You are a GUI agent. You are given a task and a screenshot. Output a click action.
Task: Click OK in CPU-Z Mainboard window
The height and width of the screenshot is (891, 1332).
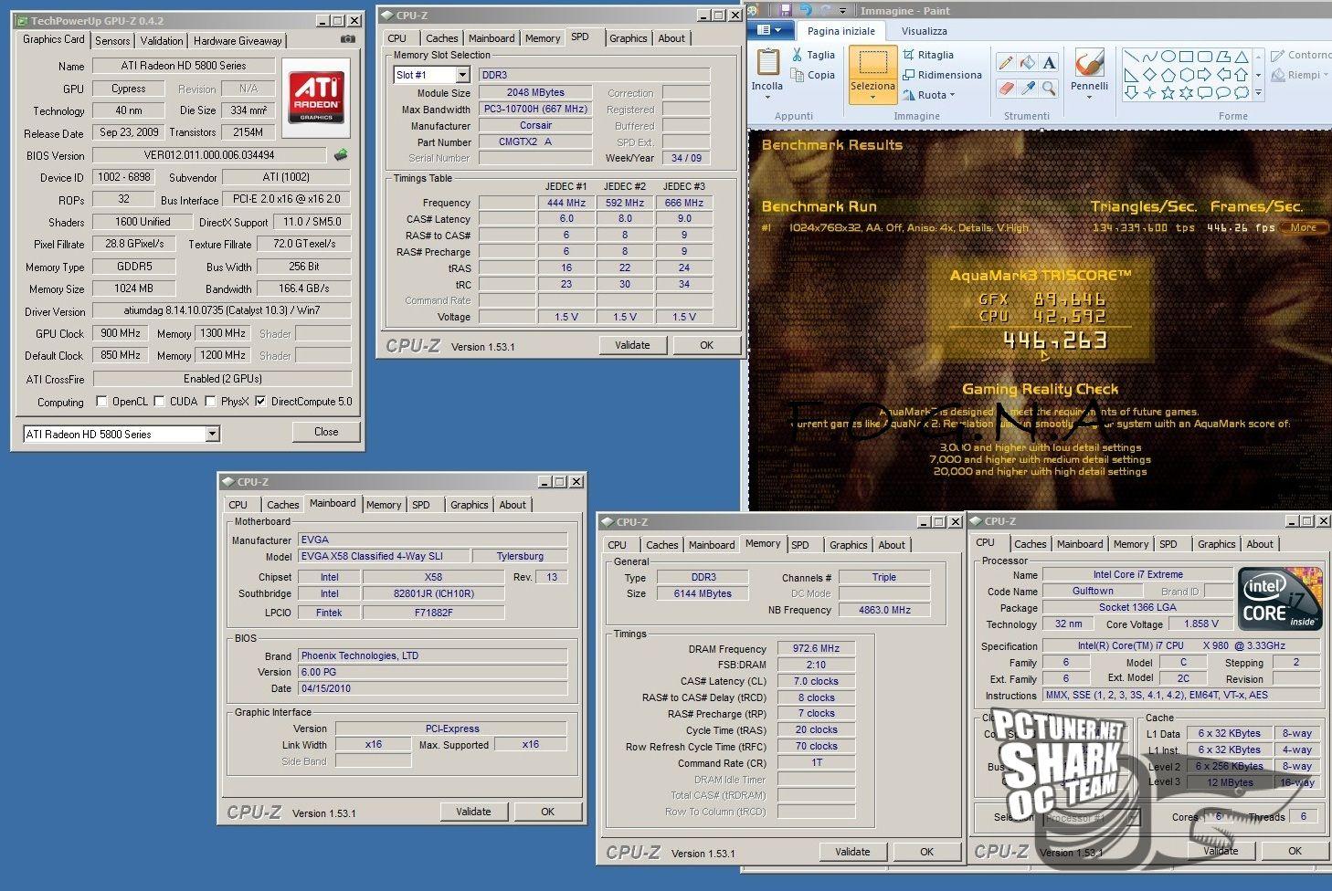pyautogui.click(x=547, y=812)
